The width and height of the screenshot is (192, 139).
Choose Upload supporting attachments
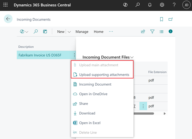click(x=102, y=75)
